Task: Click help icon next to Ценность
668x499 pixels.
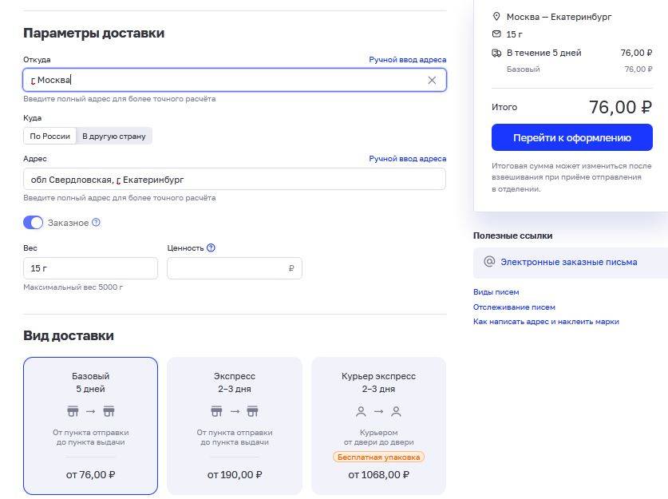Action: 211,248
